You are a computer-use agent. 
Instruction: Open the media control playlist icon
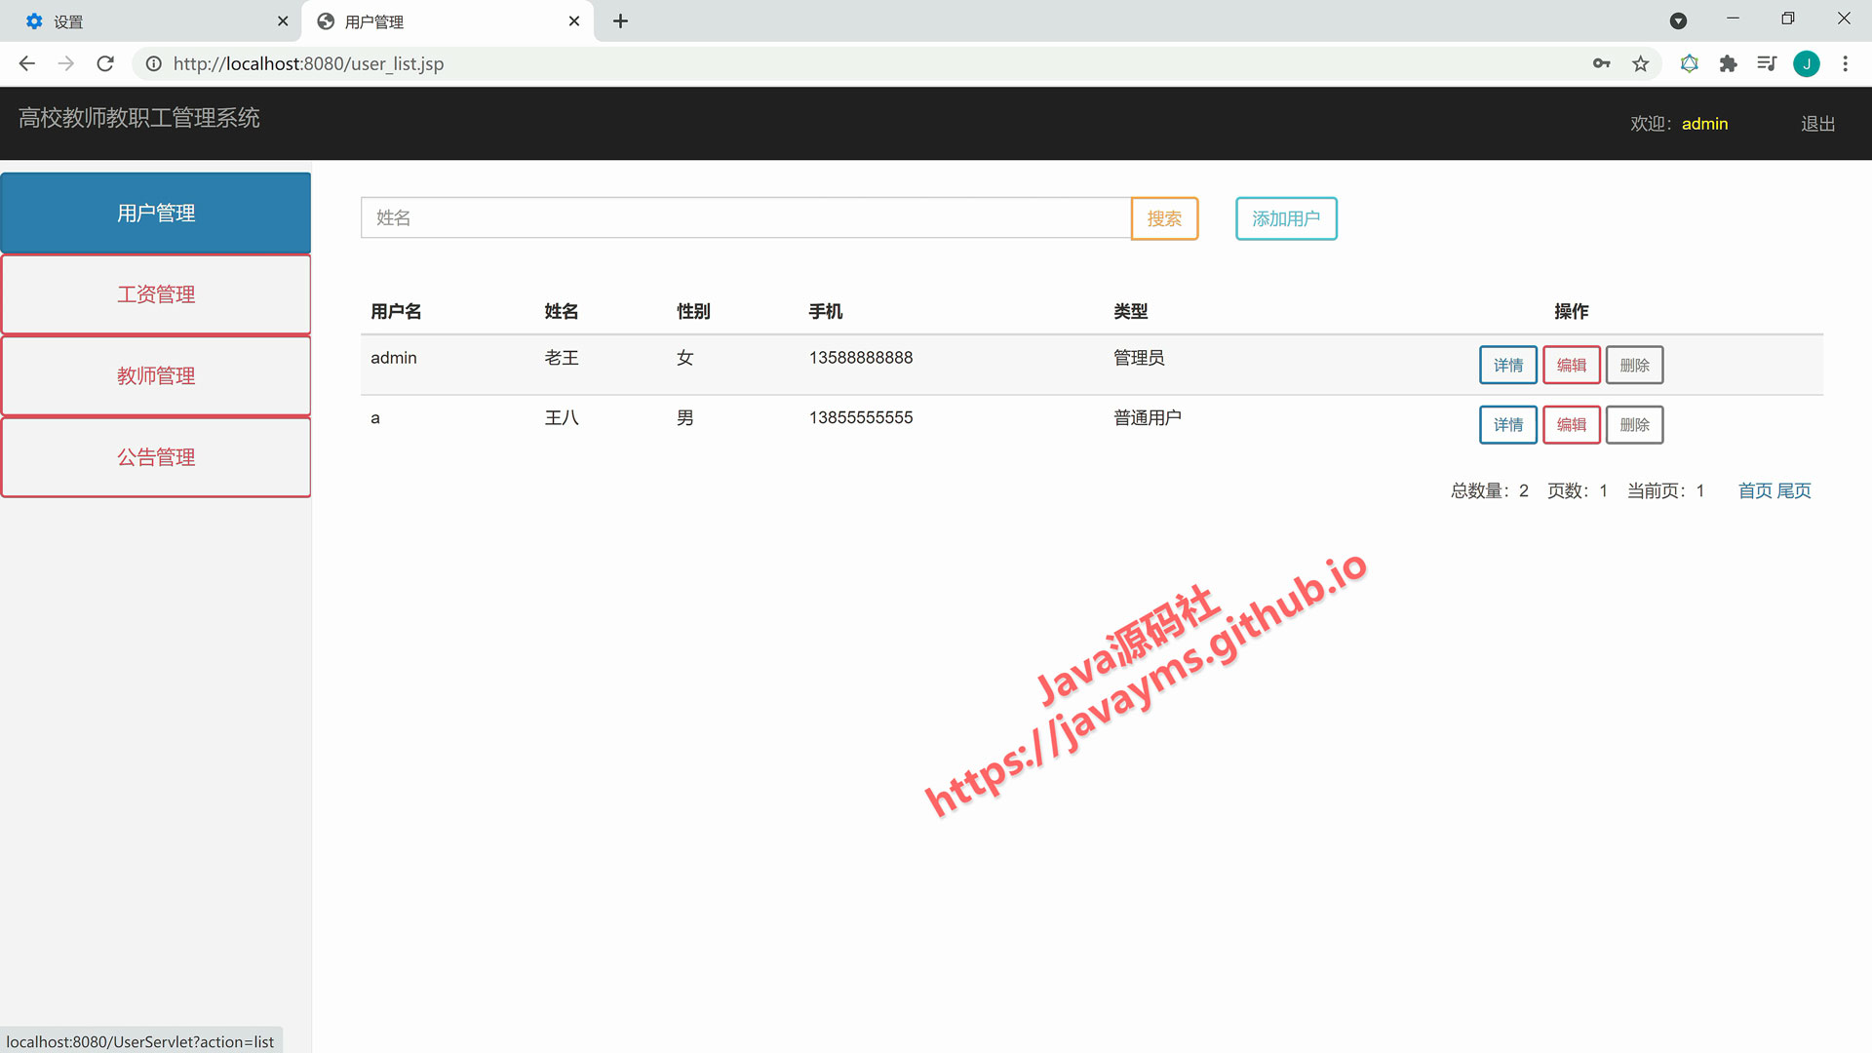tap(1767, 63)
